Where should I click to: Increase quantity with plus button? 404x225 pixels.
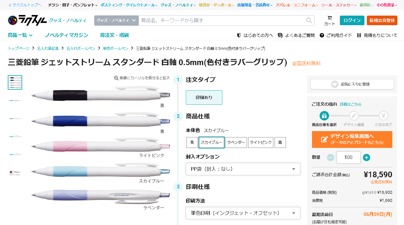coord(366,157)
